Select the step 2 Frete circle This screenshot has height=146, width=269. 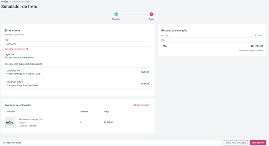tap(151, 14)
